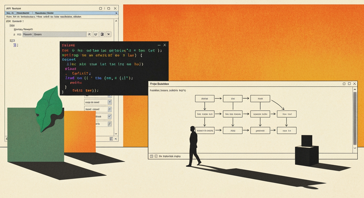Viewport: 364px width, 198px height.
Task: Click the third node in the flowchart's middle row
Action: click(260, 114)
